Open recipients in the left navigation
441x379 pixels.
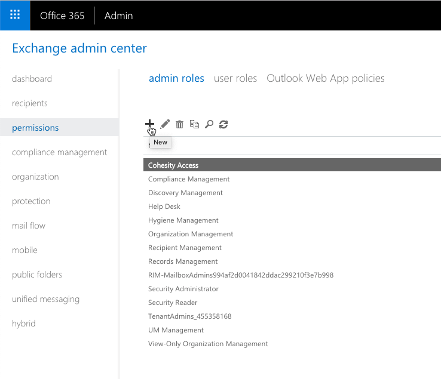pos(30,103)
